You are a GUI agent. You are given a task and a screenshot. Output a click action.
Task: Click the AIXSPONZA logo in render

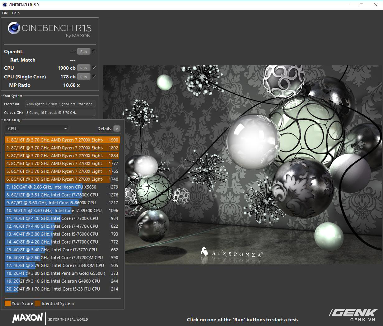[232, 253]
